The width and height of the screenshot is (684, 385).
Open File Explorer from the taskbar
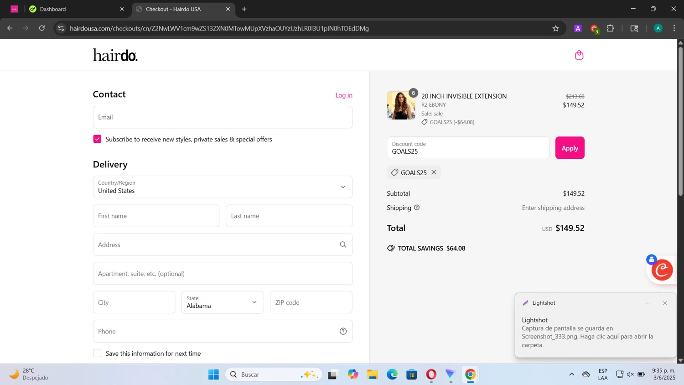coord(373,375)
